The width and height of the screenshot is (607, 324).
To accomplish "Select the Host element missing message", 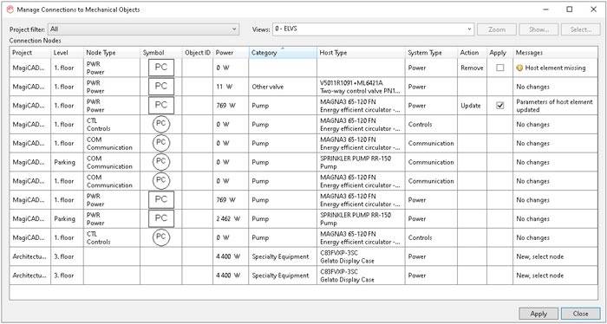I will click(x=555, y=68).
